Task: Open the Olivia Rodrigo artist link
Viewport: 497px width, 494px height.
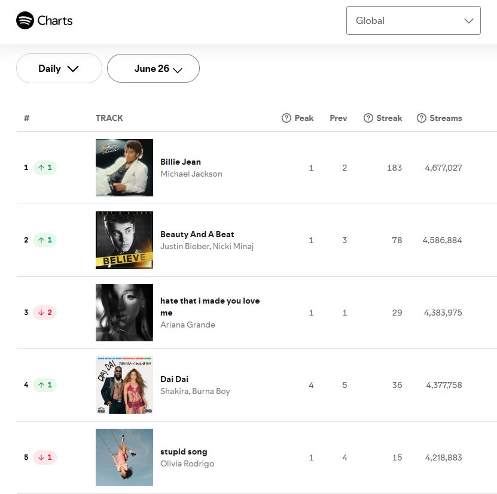Action: tap(187, 463)
